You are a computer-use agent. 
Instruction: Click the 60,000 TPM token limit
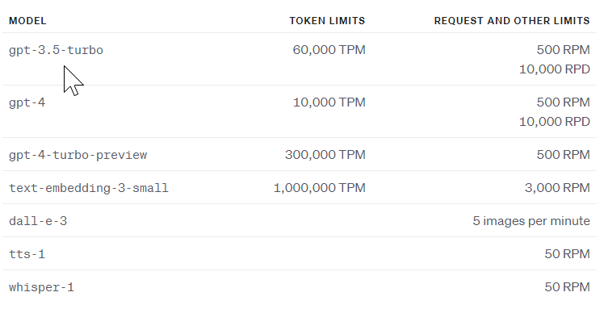click(x=329, y=50)
